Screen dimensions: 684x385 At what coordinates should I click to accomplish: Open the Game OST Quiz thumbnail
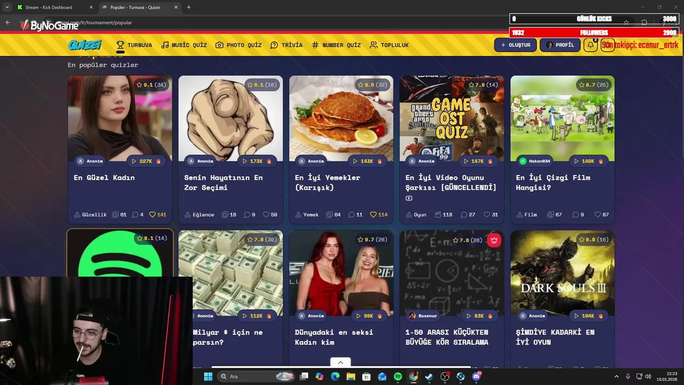pos(452,118)
